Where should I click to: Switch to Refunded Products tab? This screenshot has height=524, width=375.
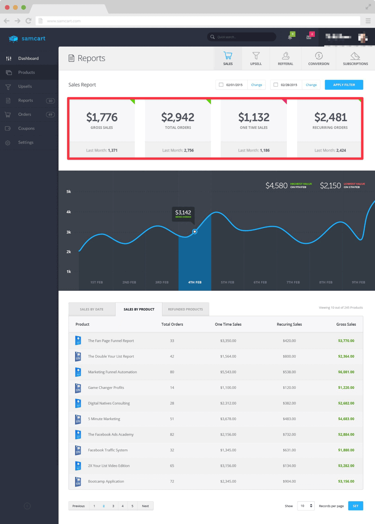click(186, 310)
